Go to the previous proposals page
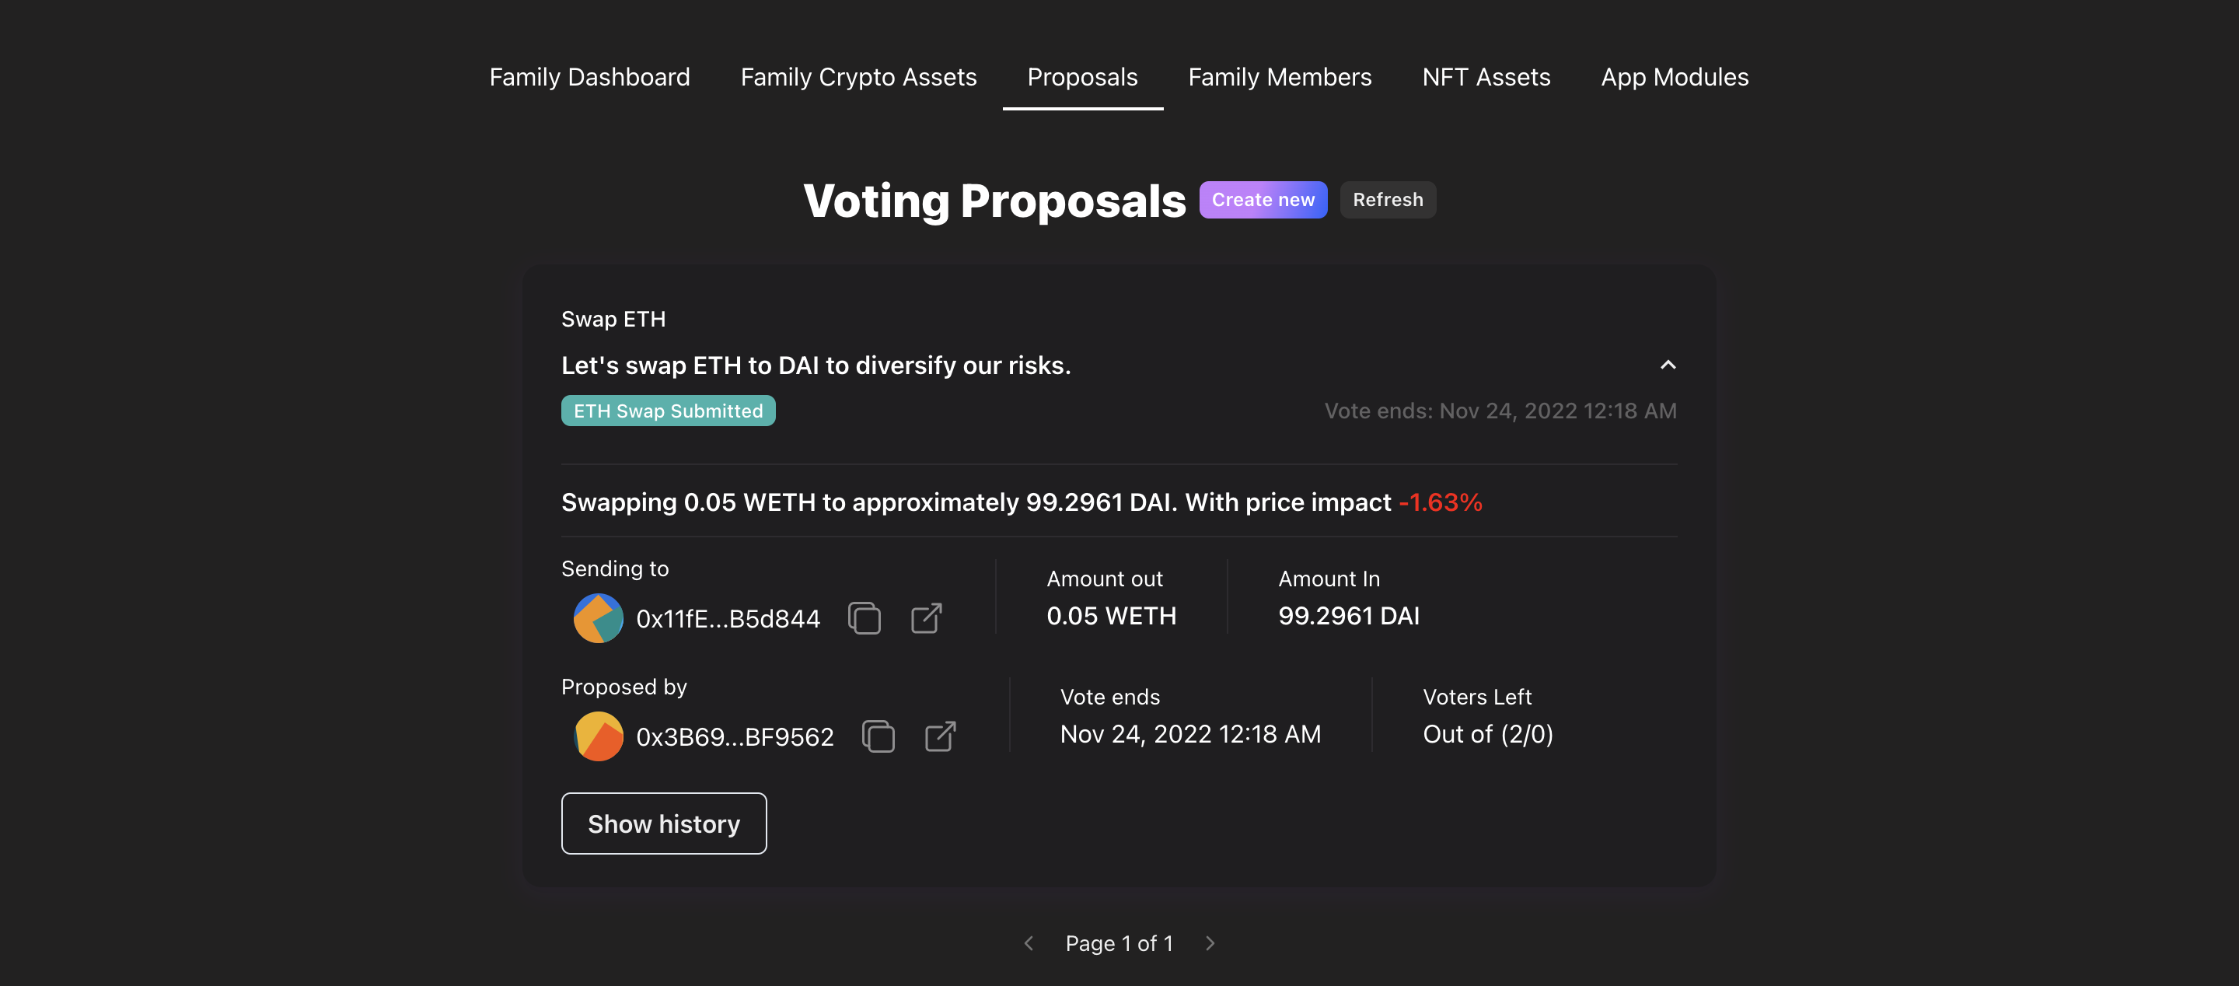The width and height of the screenshot is (2239, 986). [x=1029, y=943]
